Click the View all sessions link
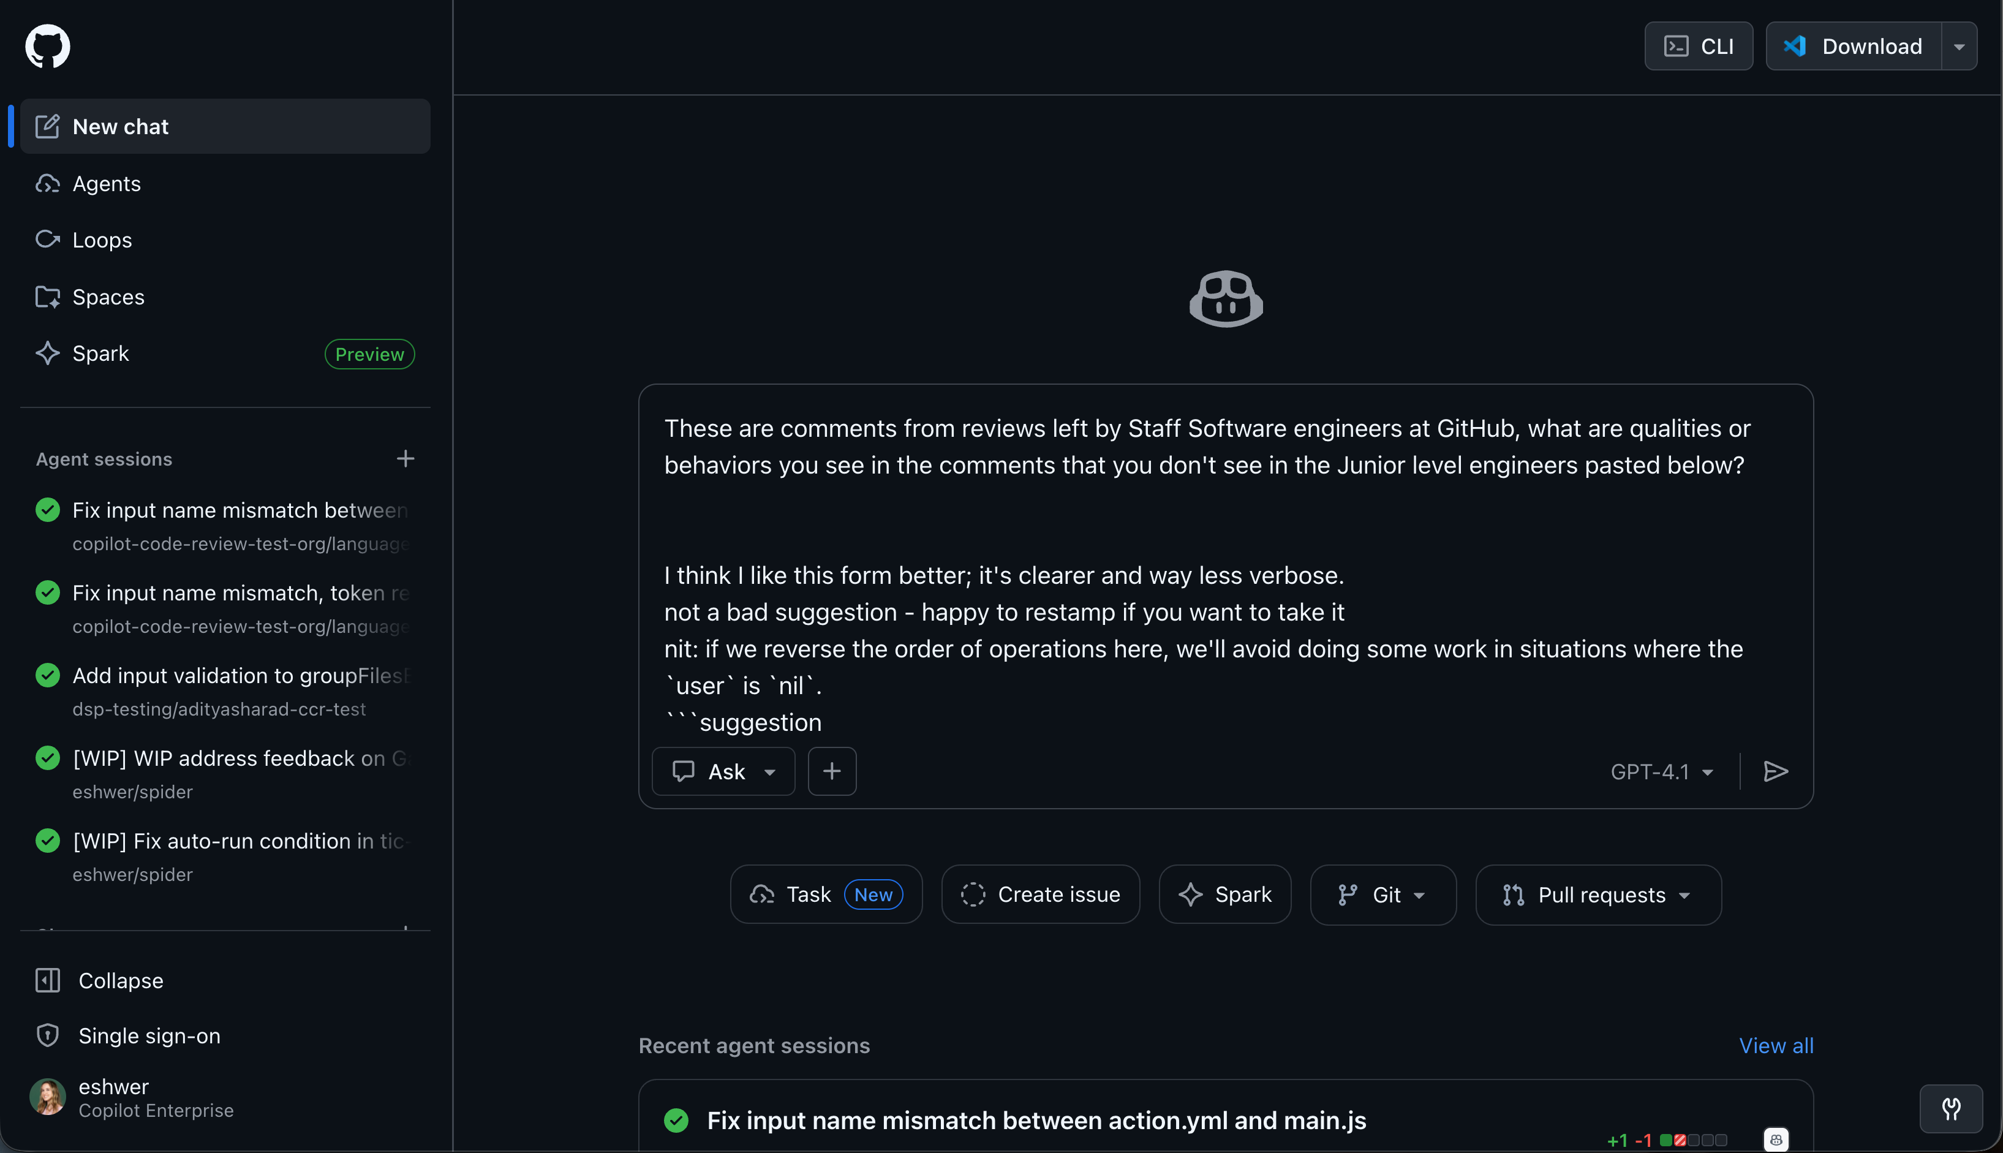The height and width of the screenshot is (1153, 2003). coord(1775,1045)
